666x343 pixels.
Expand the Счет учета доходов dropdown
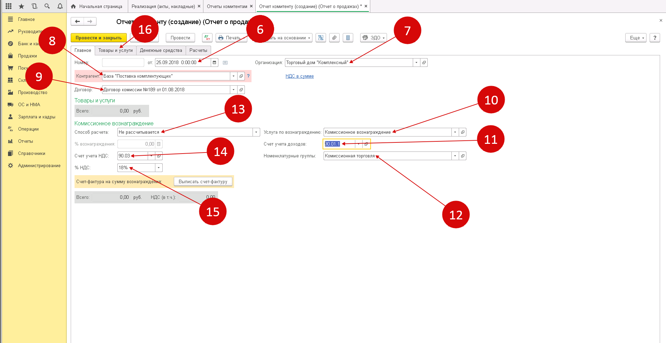coord(358,144)
